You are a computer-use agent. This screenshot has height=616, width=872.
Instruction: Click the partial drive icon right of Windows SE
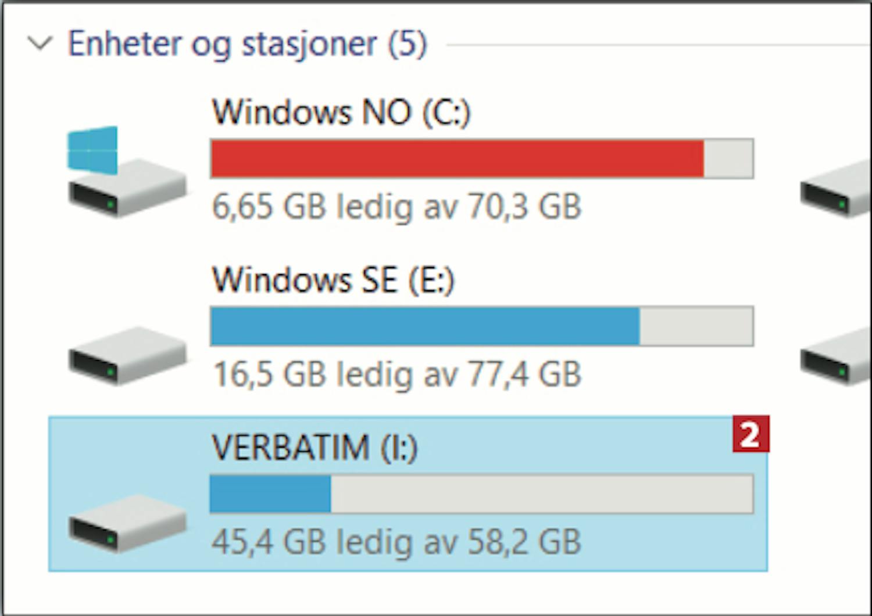pos(836,356)
